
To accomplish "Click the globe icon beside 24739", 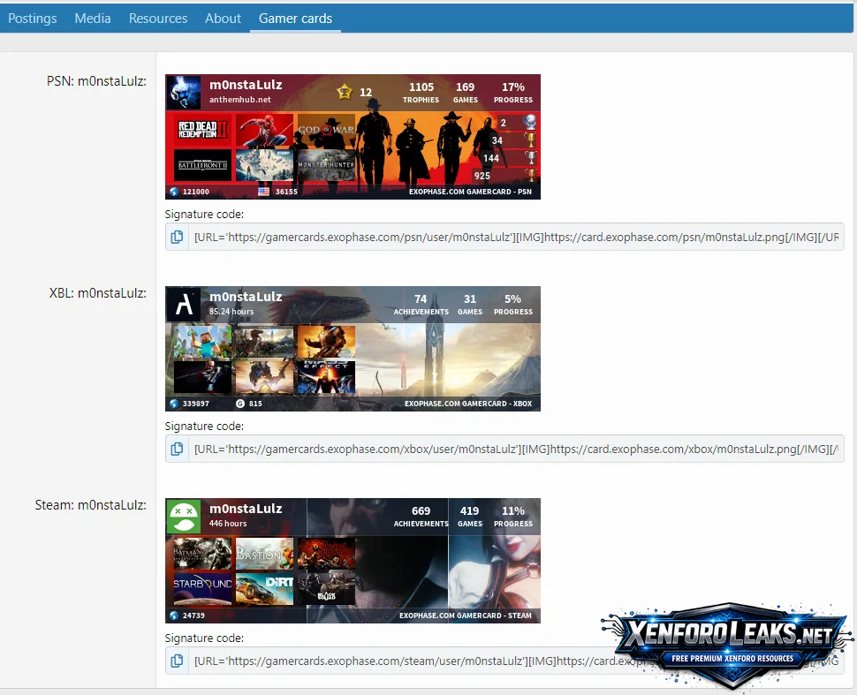I will (174, 616).
